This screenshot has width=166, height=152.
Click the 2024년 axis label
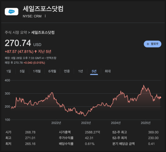(116, 123)
